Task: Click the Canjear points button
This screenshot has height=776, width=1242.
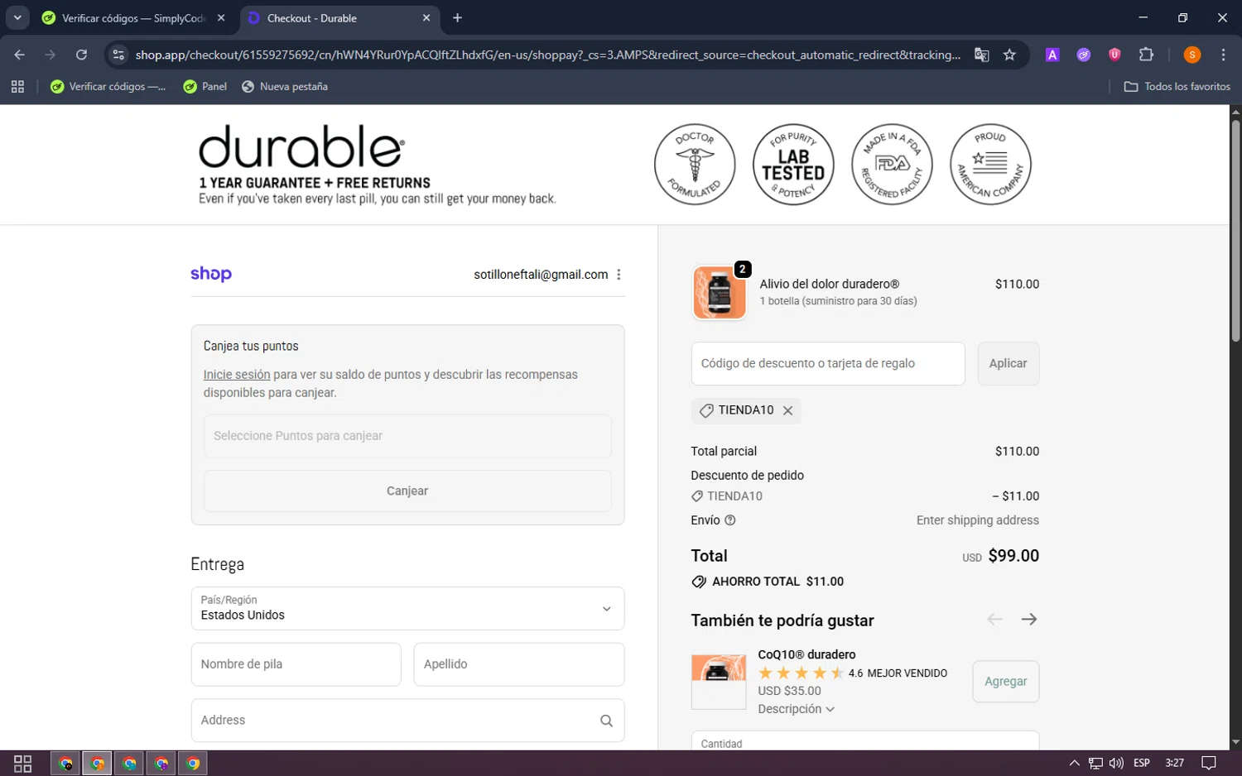Action: tap(407, 491)
